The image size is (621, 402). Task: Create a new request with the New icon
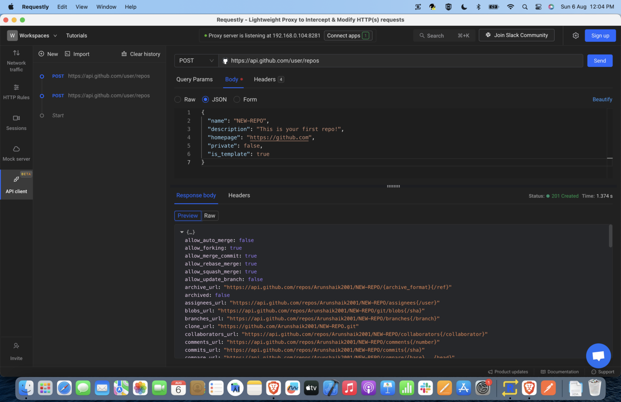pos(48,53)
